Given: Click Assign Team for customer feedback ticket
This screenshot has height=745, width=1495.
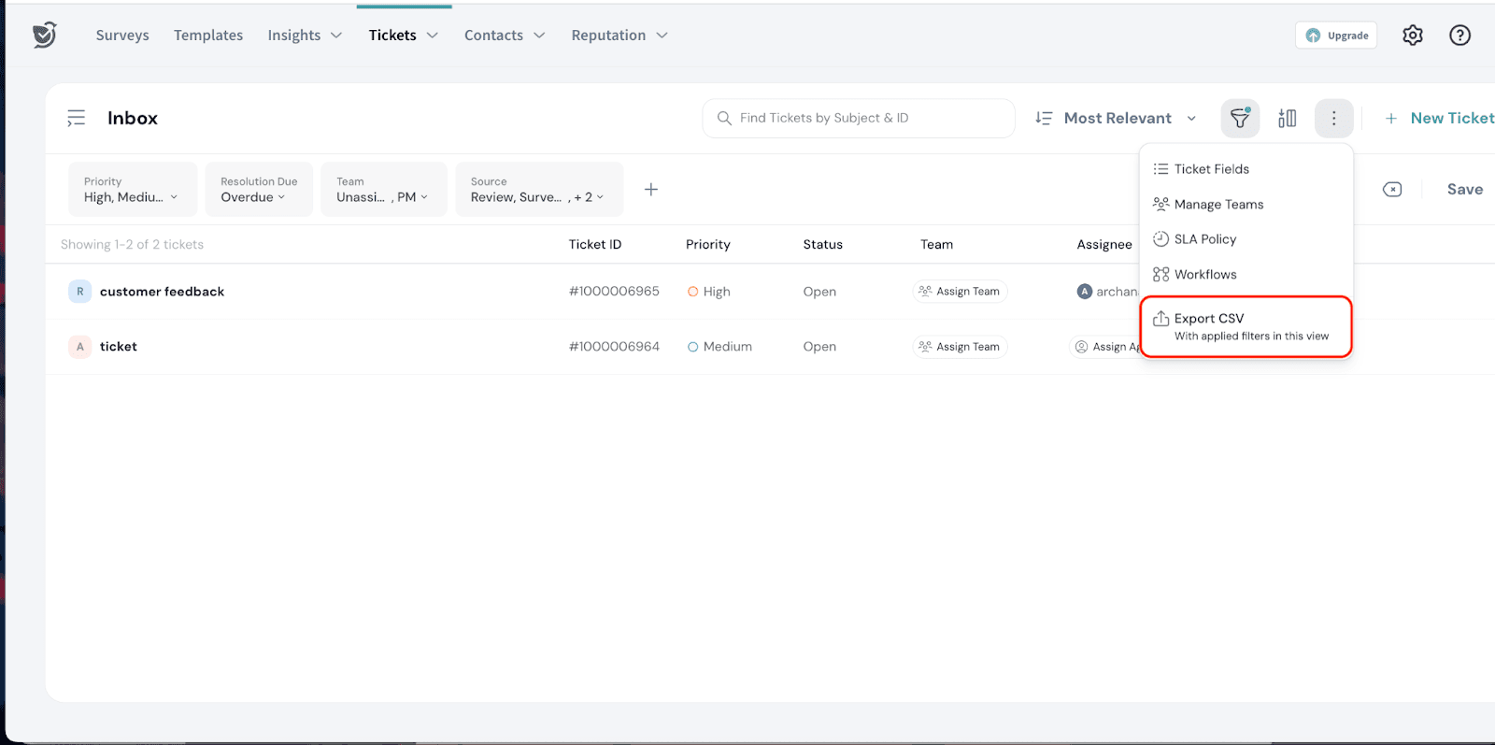Looking at the screenshot, I should 960,292.
